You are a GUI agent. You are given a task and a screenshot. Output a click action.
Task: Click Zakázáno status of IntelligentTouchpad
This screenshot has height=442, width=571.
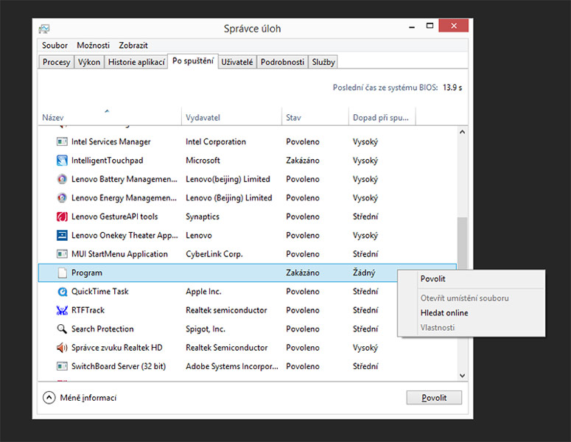[303, 160]
